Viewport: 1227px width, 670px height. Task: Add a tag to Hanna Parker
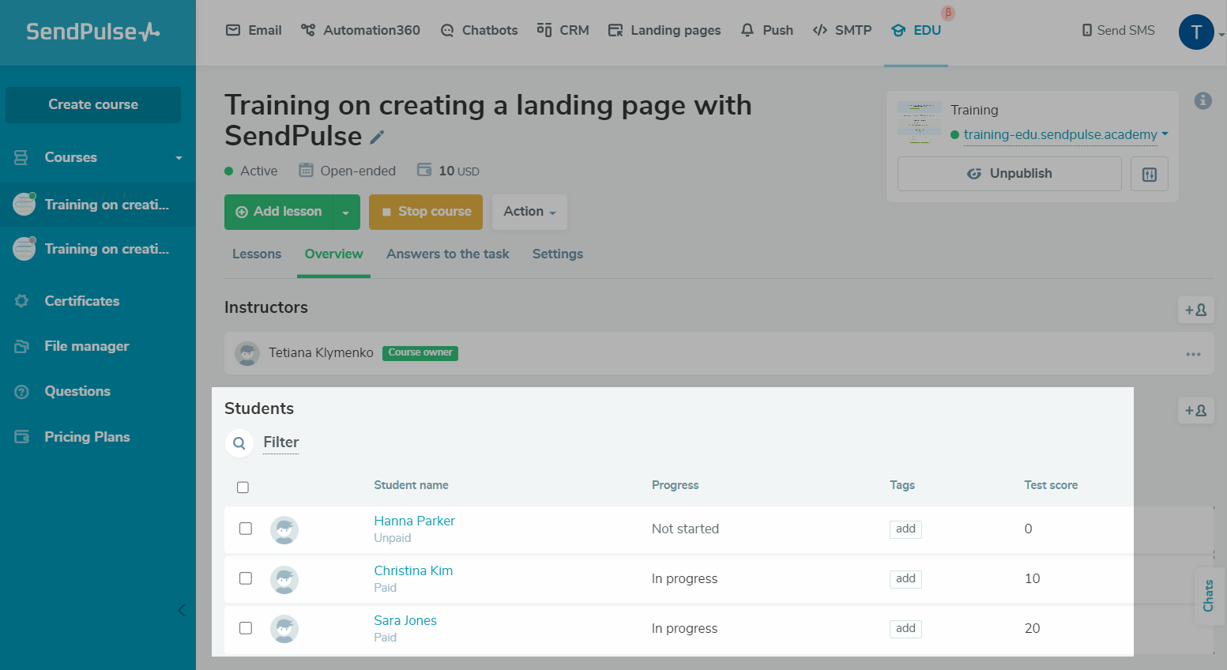point(905,529)
